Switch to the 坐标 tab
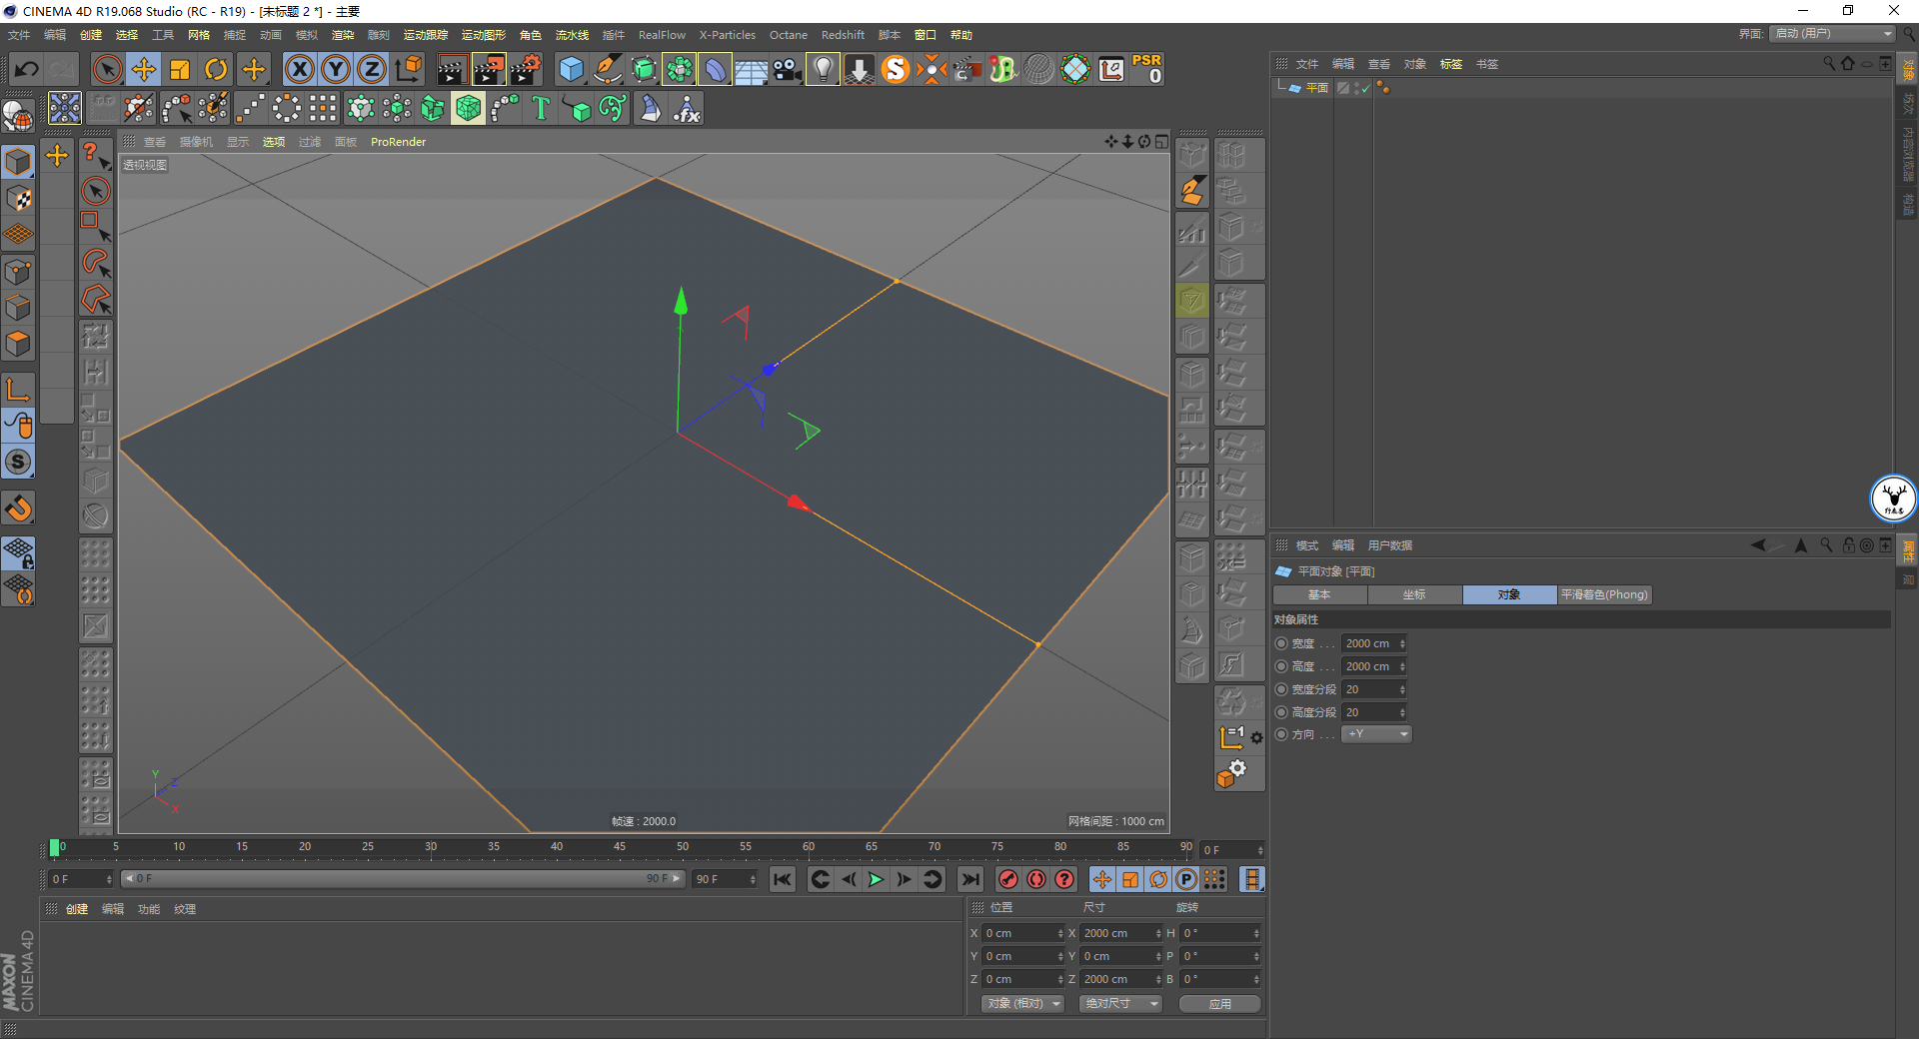 point(1414,594)
